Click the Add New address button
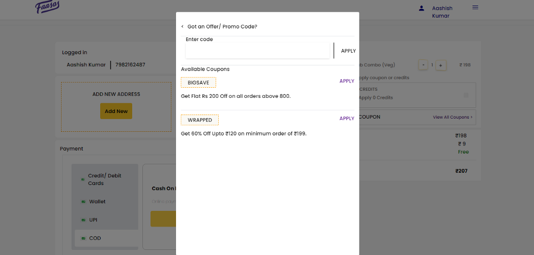534x255 pixels. pyautogui.click(x=116, y=112)
